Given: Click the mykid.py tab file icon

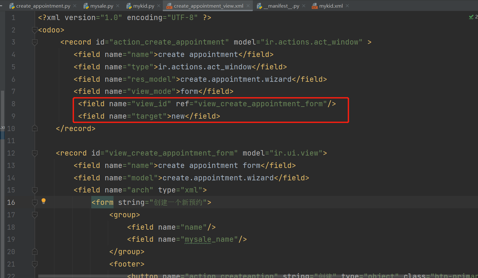Looking at the screenshot, I should coord(129,6).
